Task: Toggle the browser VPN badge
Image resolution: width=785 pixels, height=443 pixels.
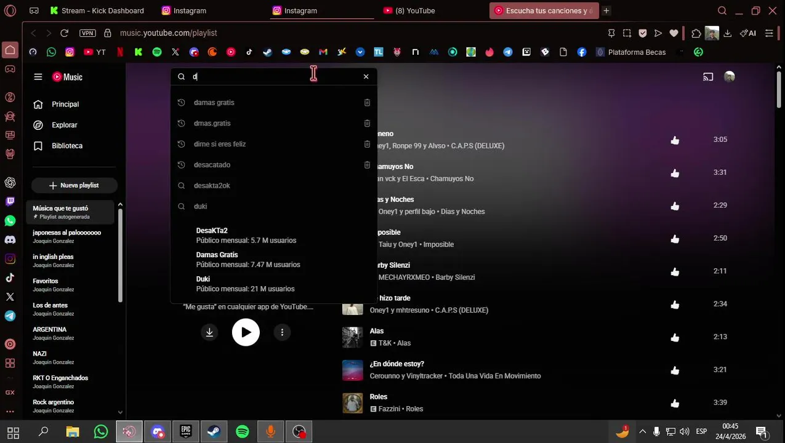Action: tap(88, 33)
